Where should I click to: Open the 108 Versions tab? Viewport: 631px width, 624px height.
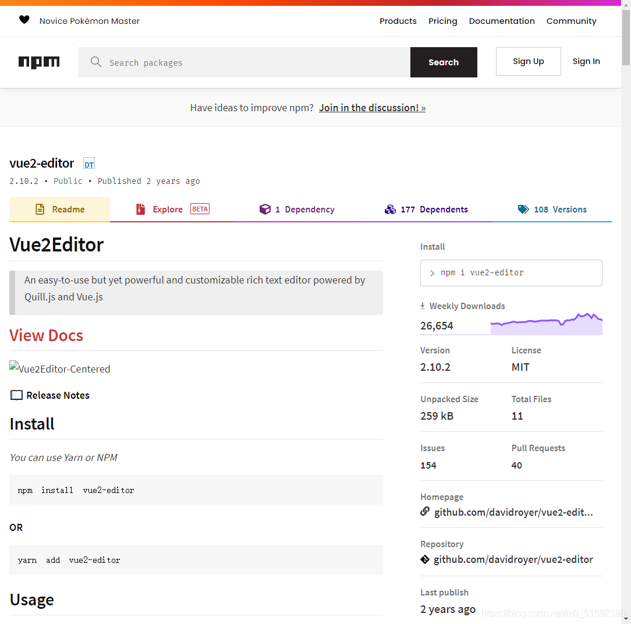(552, 209)
